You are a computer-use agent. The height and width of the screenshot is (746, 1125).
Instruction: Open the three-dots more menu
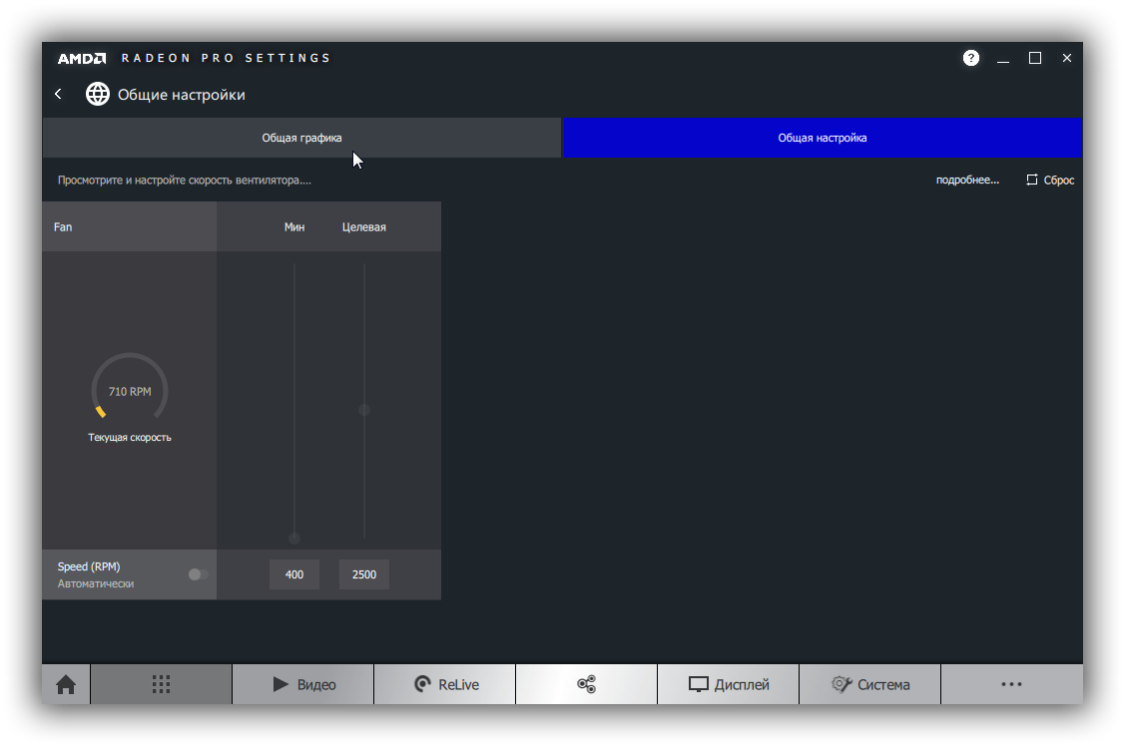coord(1011,684)
